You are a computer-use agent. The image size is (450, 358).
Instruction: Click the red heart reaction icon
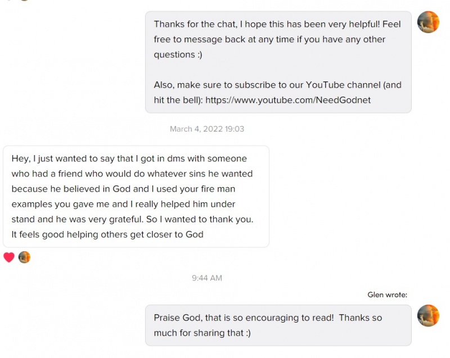(x=8, y=257)
